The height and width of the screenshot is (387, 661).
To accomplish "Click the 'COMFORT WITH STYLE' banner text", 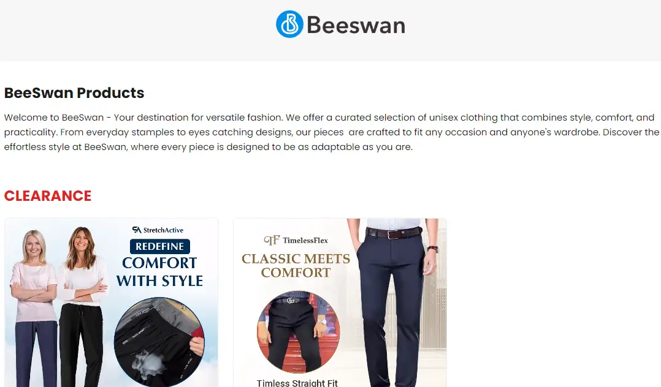I will point(160,272).
